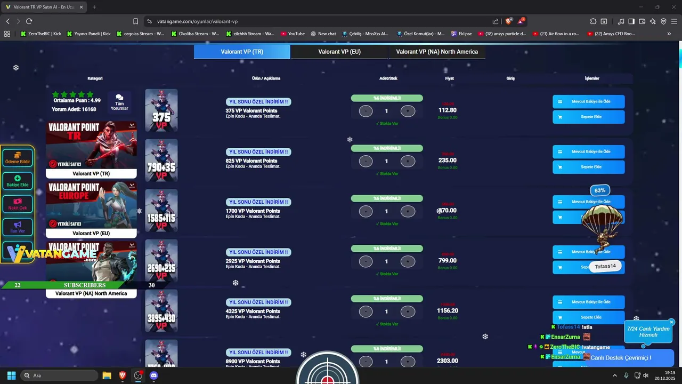Add 375 VP with Sepete Ekle

(x=589, y=117)
